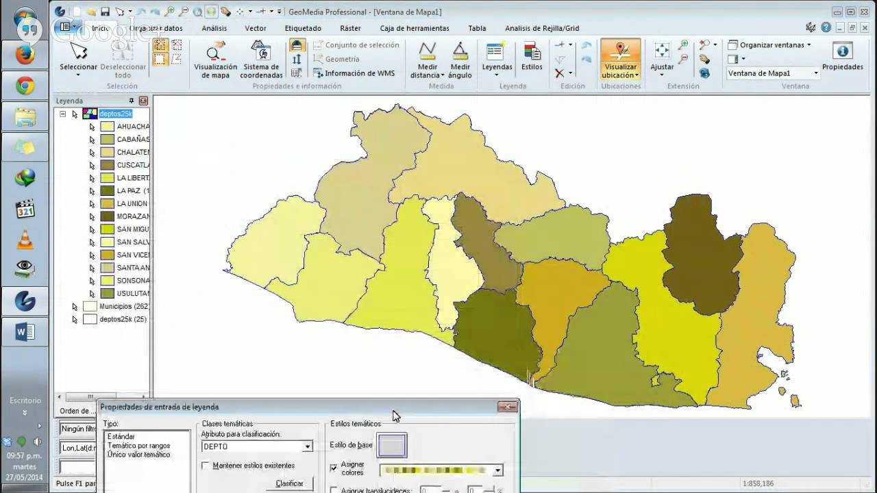This screenshot has height=493, width=877.
Task: Click the Visualizar ubicación map pin icon
Action: point(620,52)
